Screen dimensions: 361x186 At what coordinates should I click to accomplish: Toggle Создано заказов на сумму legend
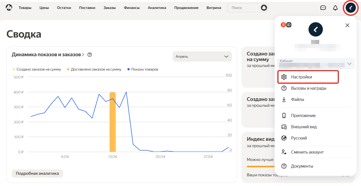coord(37,69)
